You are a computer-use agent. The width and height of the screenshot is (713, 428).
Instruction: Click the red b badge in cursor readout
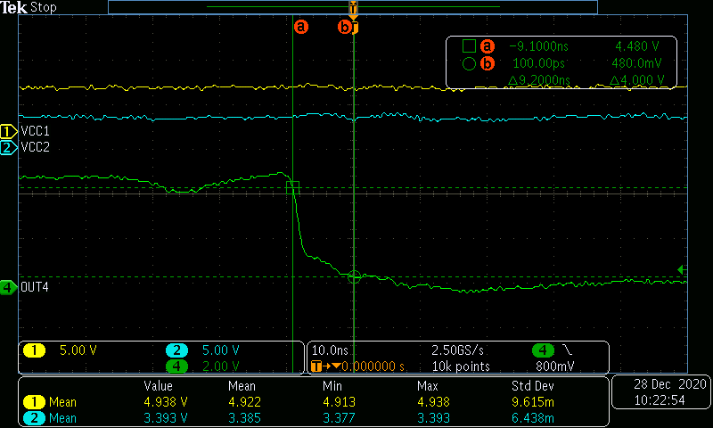click(488, 63)
